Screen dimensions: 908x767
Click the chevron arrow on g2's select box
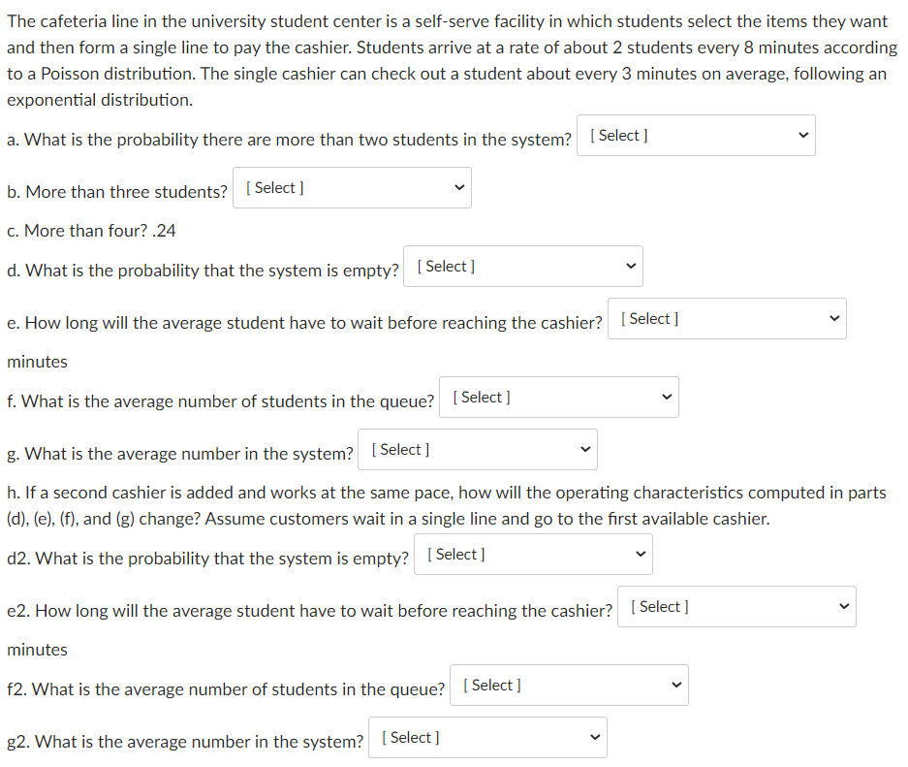593,738
